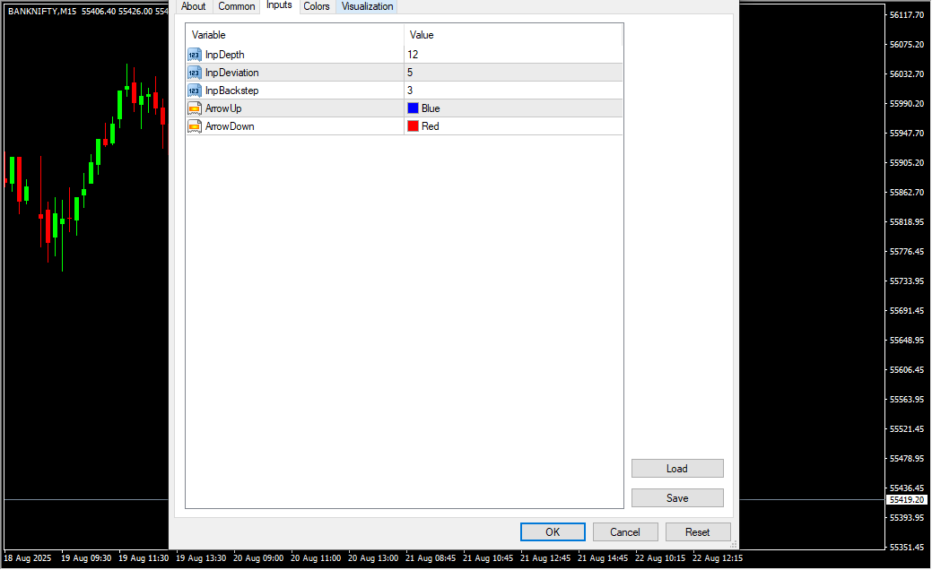
Task: Reset inputs with the Reset button
Action: (698, 532)
